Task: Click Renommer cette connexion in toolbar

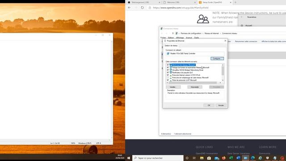Action: (246, 42)
